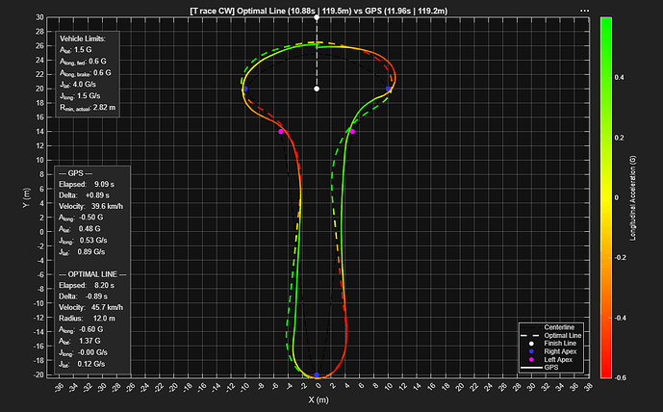Click the 'Along, fwd: 0.6 G' limit line
The width and height of the screenshot is (663, 412).
pos(83,62)
